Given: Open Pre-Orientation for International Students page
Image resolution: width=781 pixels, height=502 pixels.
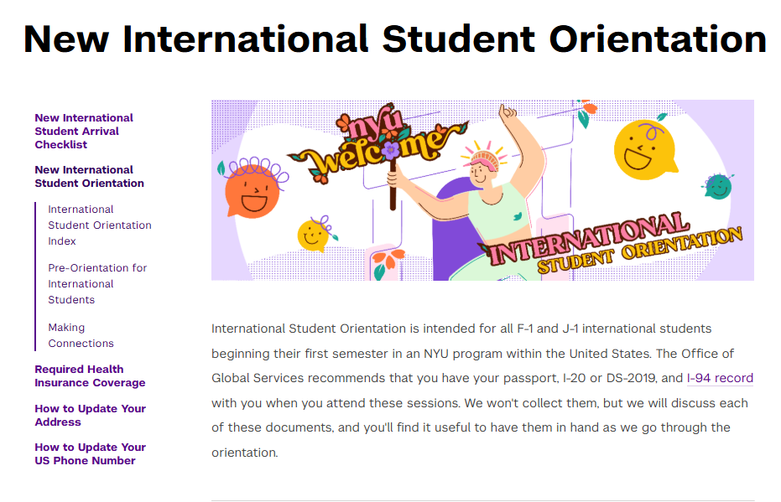Looking at the screenshot, I should [97, 283].
